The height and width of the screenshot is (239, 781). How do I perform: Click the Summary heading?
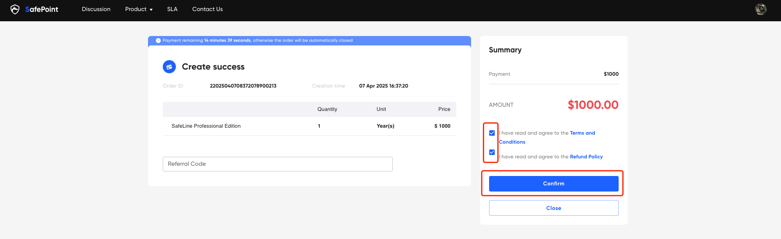(x=505, y=50)
